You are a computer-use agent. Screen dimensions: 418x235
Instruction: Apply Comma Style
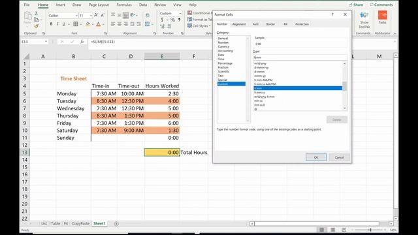[180, 20]
